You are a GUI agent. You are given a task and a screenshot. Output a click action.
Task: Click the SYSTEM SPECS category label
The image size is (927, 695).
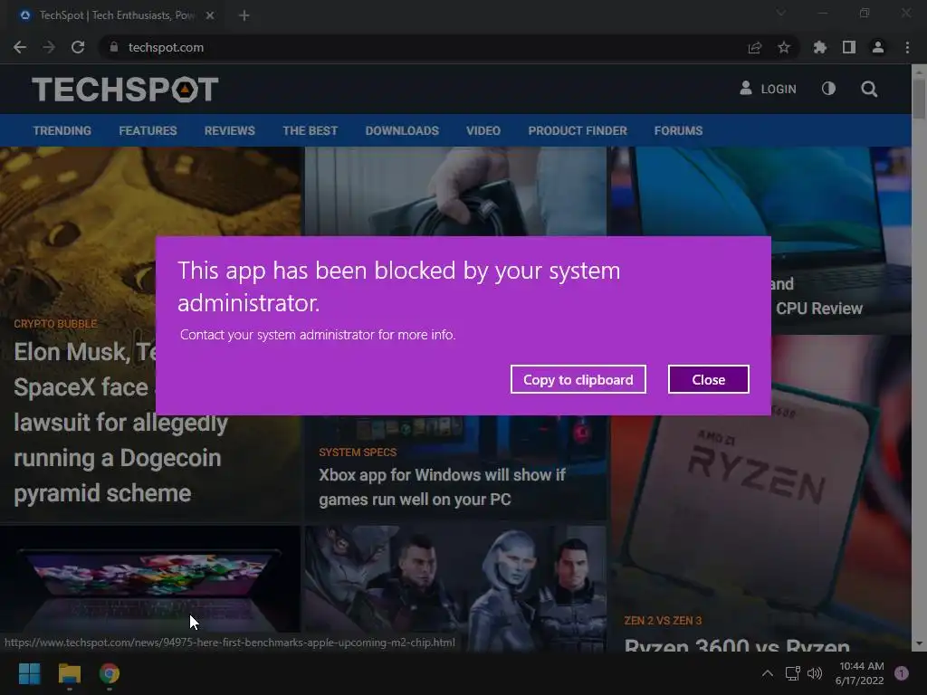click(x=358, y=452)
